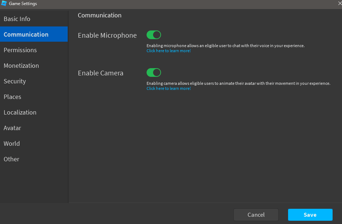The image size is (342, 224).
Task: Open the Basic Info settings tab
Action: pos(34,19)
